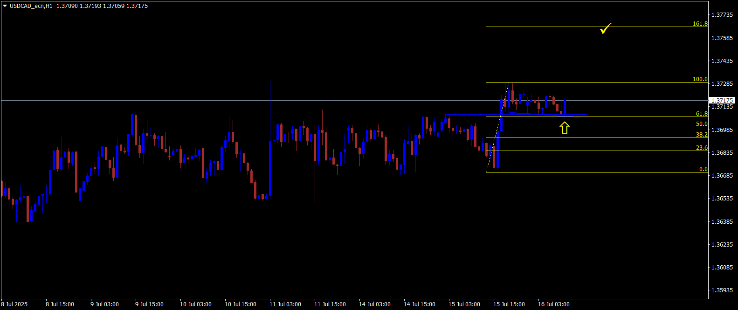Screen dimensions: 738x310
Task: Select the dotted yellow Fibonacci anchor line
Action: click(497, 127)
